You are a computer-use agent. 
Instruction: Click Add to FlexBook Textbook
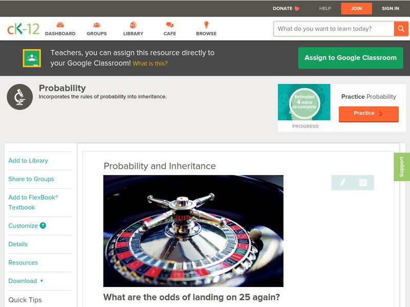[x=33, y=202]
